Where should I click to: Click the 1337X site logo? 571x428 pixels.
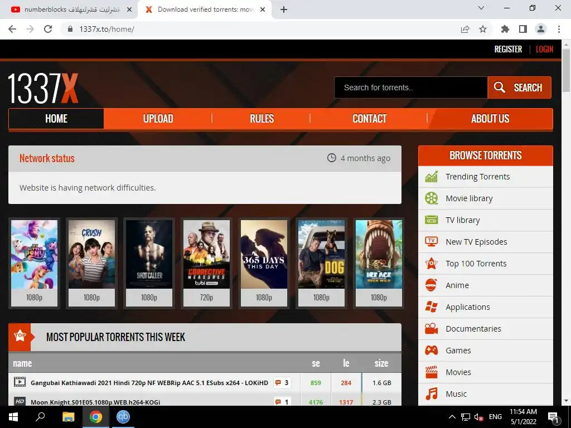[x=43, y=89]
